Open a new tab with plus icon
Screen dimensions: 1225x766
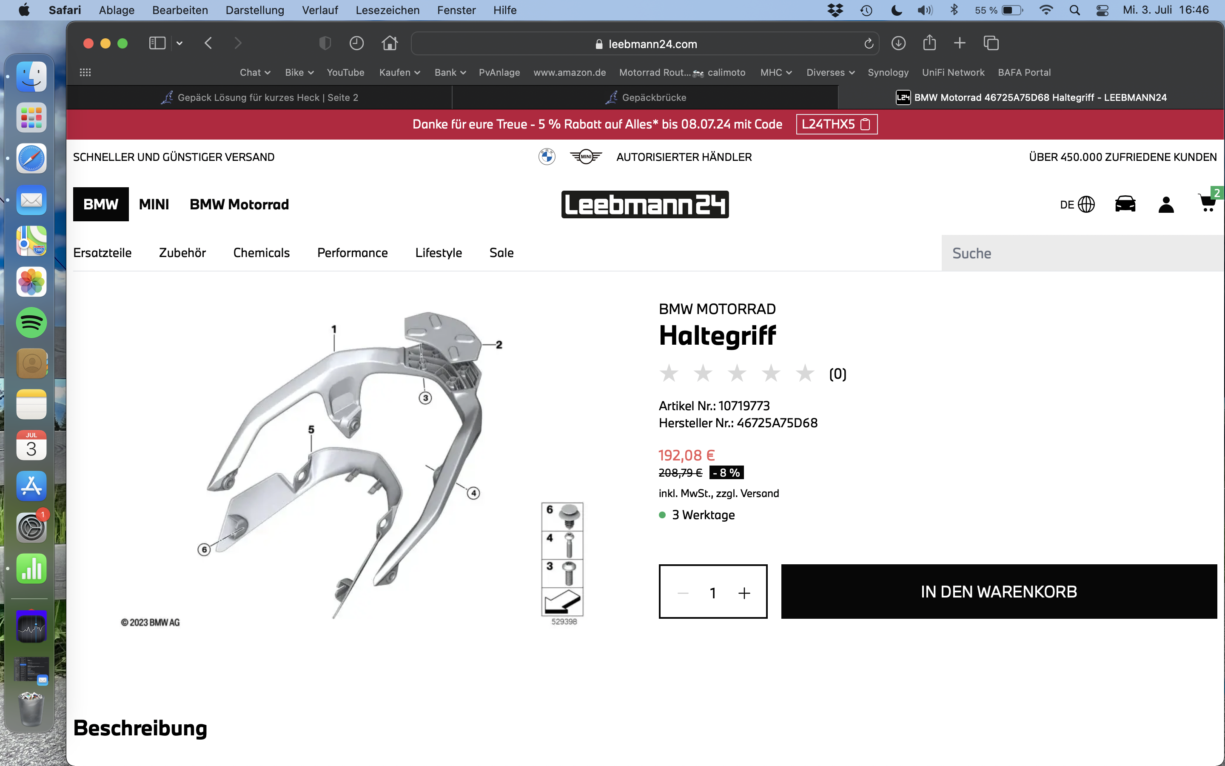[x=960, y=43]
